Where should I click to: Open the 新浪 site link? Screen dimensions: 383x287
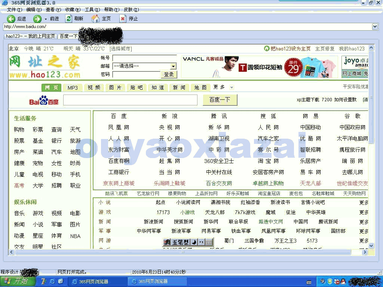pos(169,116)
